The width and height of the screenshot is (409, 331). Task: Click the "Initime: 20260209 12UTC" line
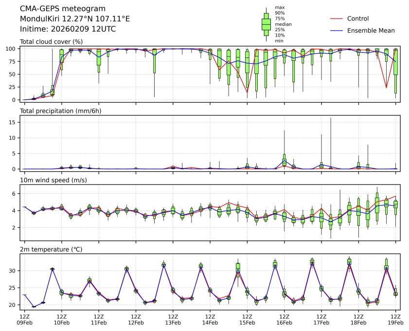click(68, 29)
